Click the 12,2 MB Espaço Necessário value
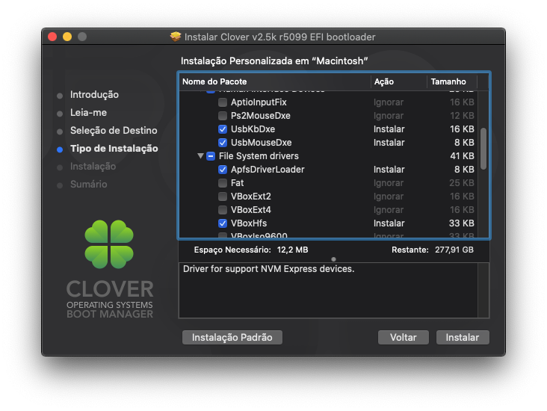The image size is (547, 411). tap(292, 250)
